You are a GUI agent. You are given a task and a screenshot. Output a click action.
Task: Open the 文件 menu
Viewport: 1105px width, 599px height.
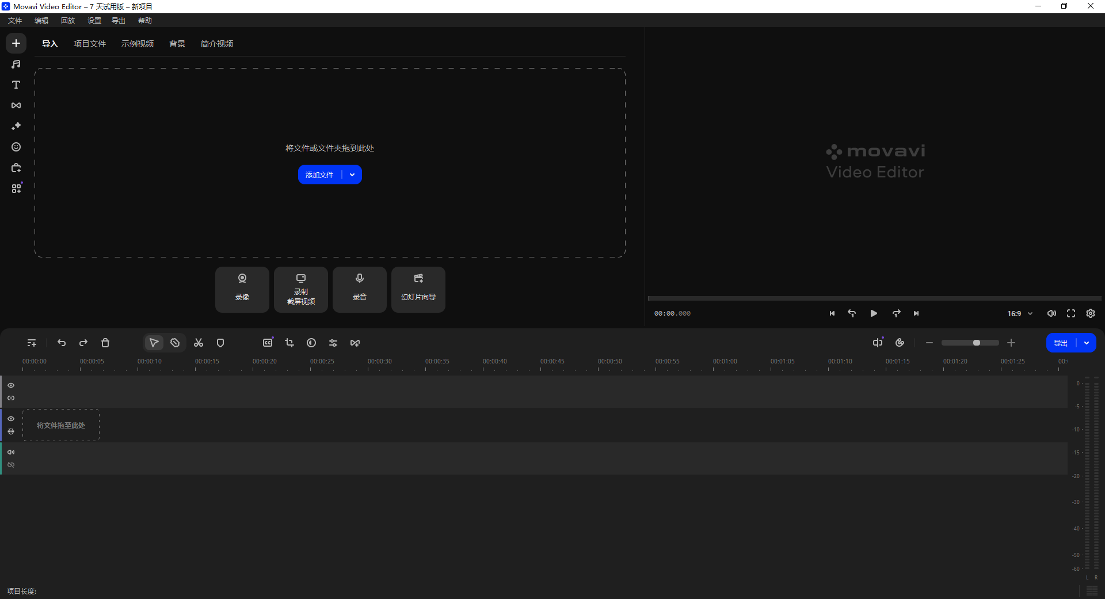(x=15, y=20)
